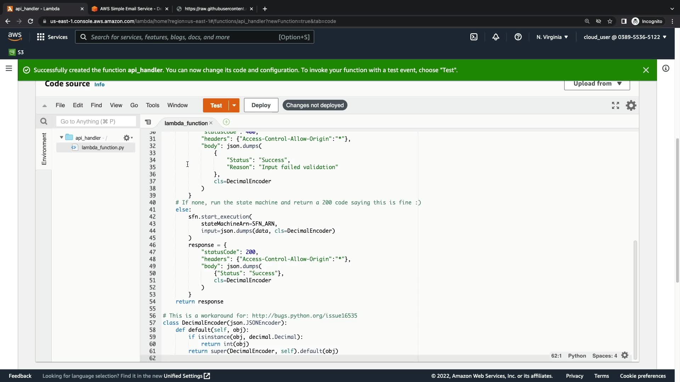Open editor preferences gear at top right
Screen dimensions: 680x382
pos(631,105)
